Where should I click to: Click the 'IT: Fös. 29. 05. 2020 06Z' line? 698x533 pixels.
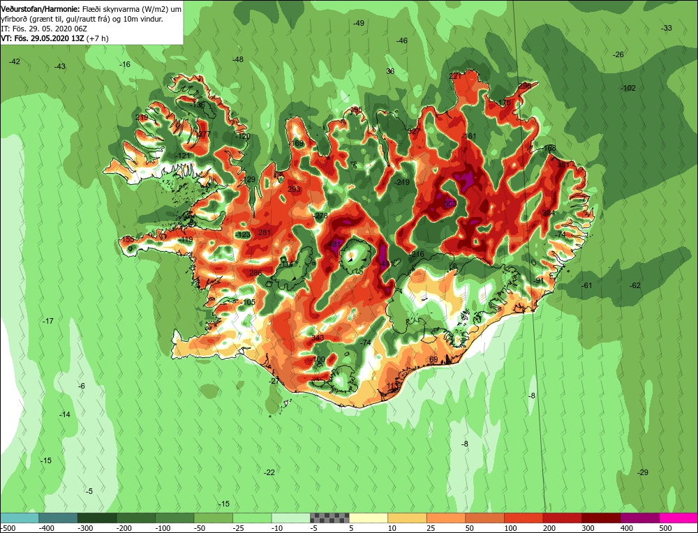click(44, 29)
